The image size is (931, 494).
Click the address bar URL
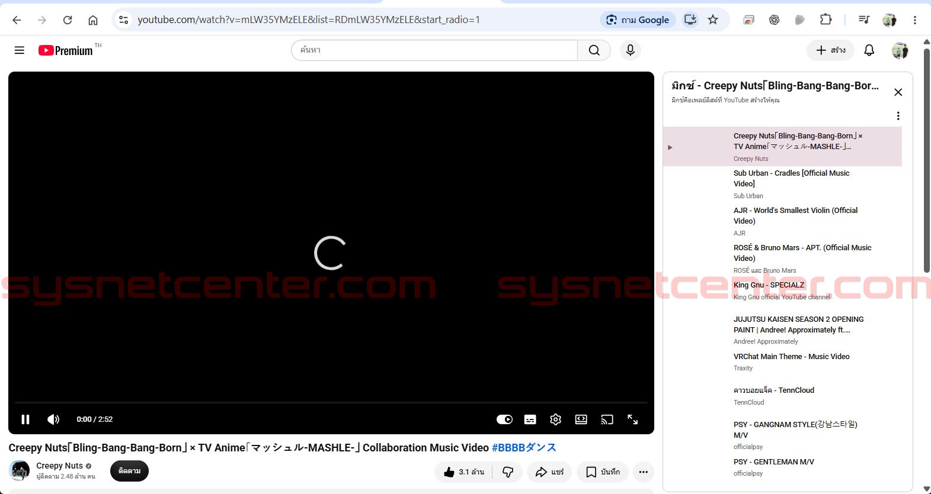[x=309, y=20]
